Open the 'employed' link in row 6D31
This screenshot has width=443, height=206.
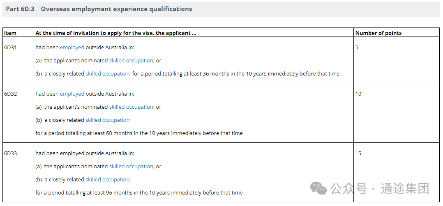point(72,48)
